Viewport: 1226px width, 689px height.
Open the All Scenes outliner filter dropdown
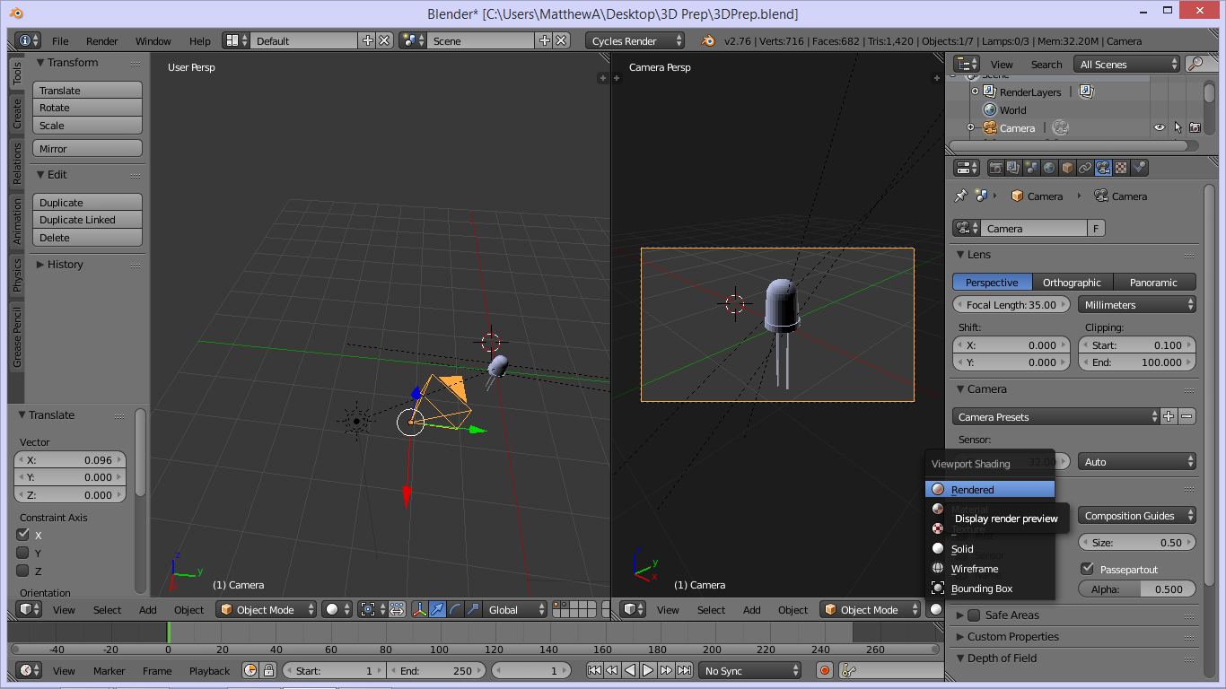[x=1127, y=64]
